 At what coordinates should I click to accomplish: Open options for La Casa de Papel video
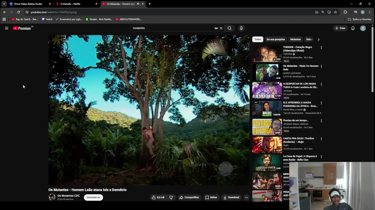tap(321, 157)
